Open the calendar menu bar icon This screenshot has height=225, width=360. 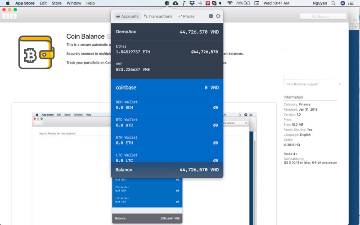(256, 3)
